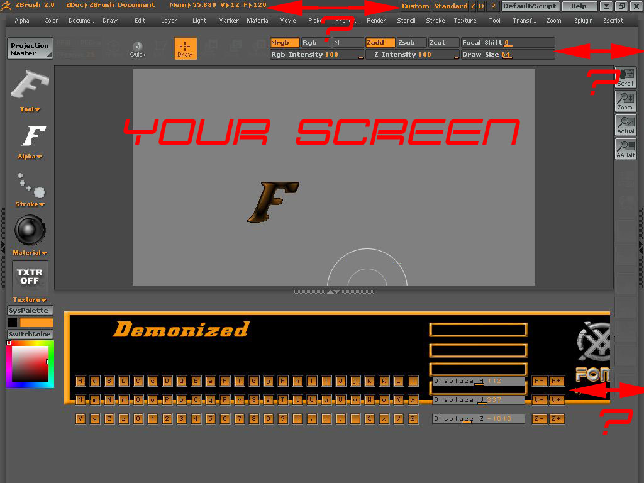Switch to Standard interface configuration
The width and height of the screenshot is (644, 483).
coord(451,6)
